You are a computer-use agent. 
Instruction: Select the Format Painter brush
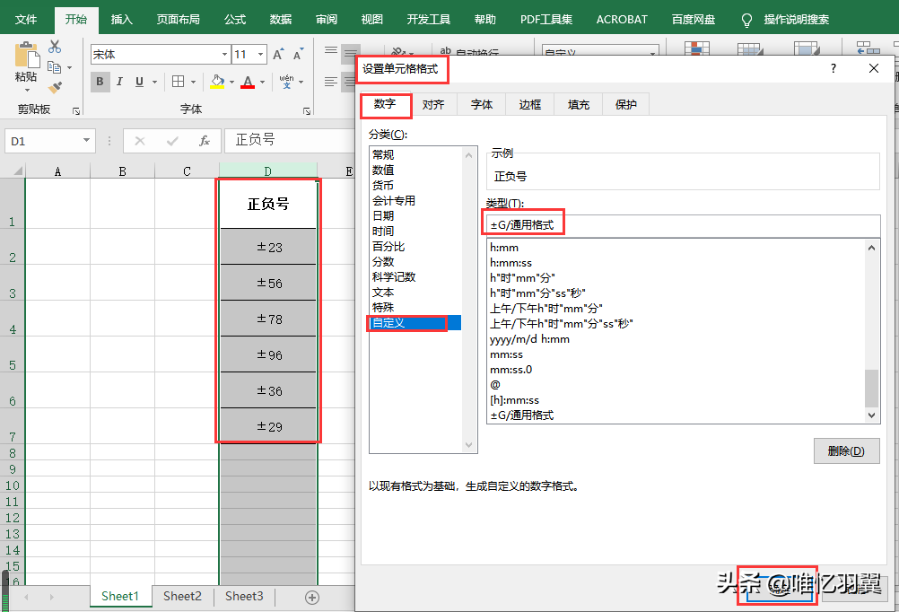point(55,87)
